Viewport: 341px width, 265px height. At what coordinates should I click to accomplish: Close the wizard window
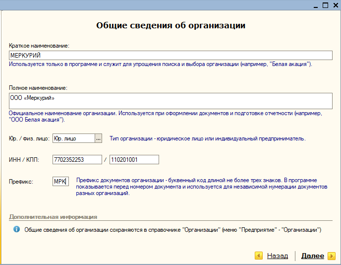[336, 5]
